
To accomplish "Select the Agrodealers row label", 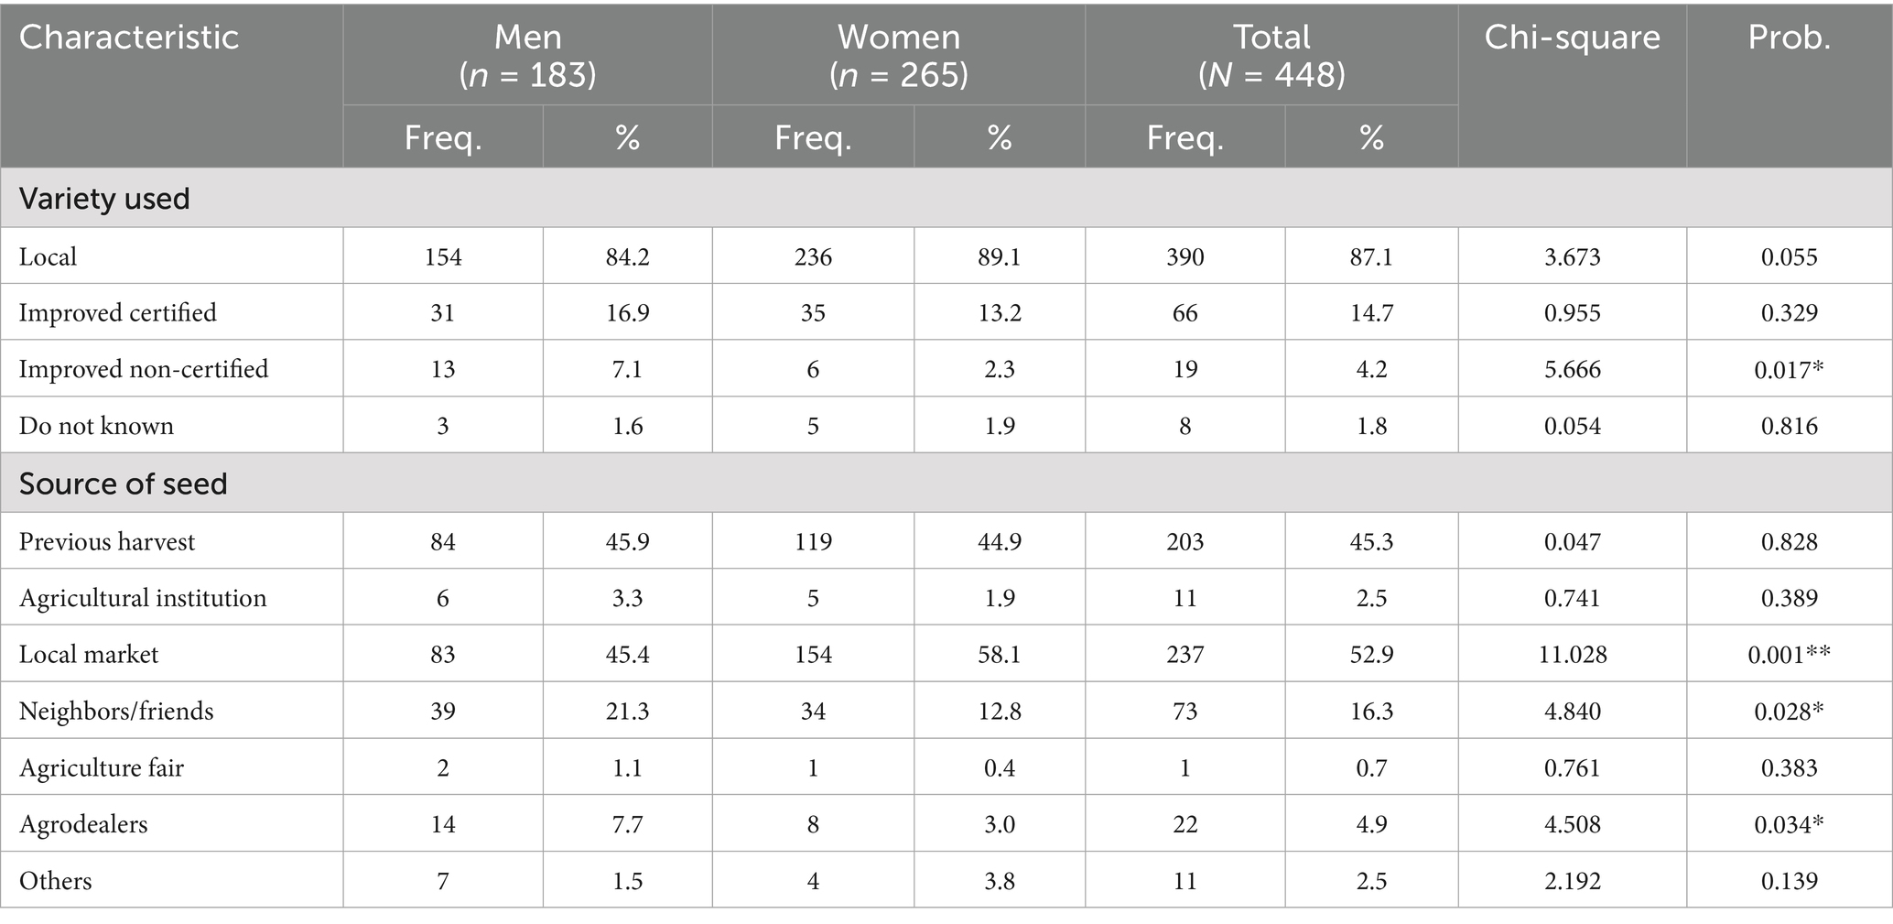I will (x=83, y=824).
